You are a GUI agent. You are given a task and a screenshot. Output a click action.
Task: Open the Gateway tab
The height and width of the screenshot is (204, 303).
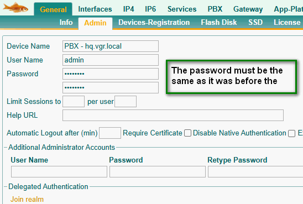pos(248,9)
